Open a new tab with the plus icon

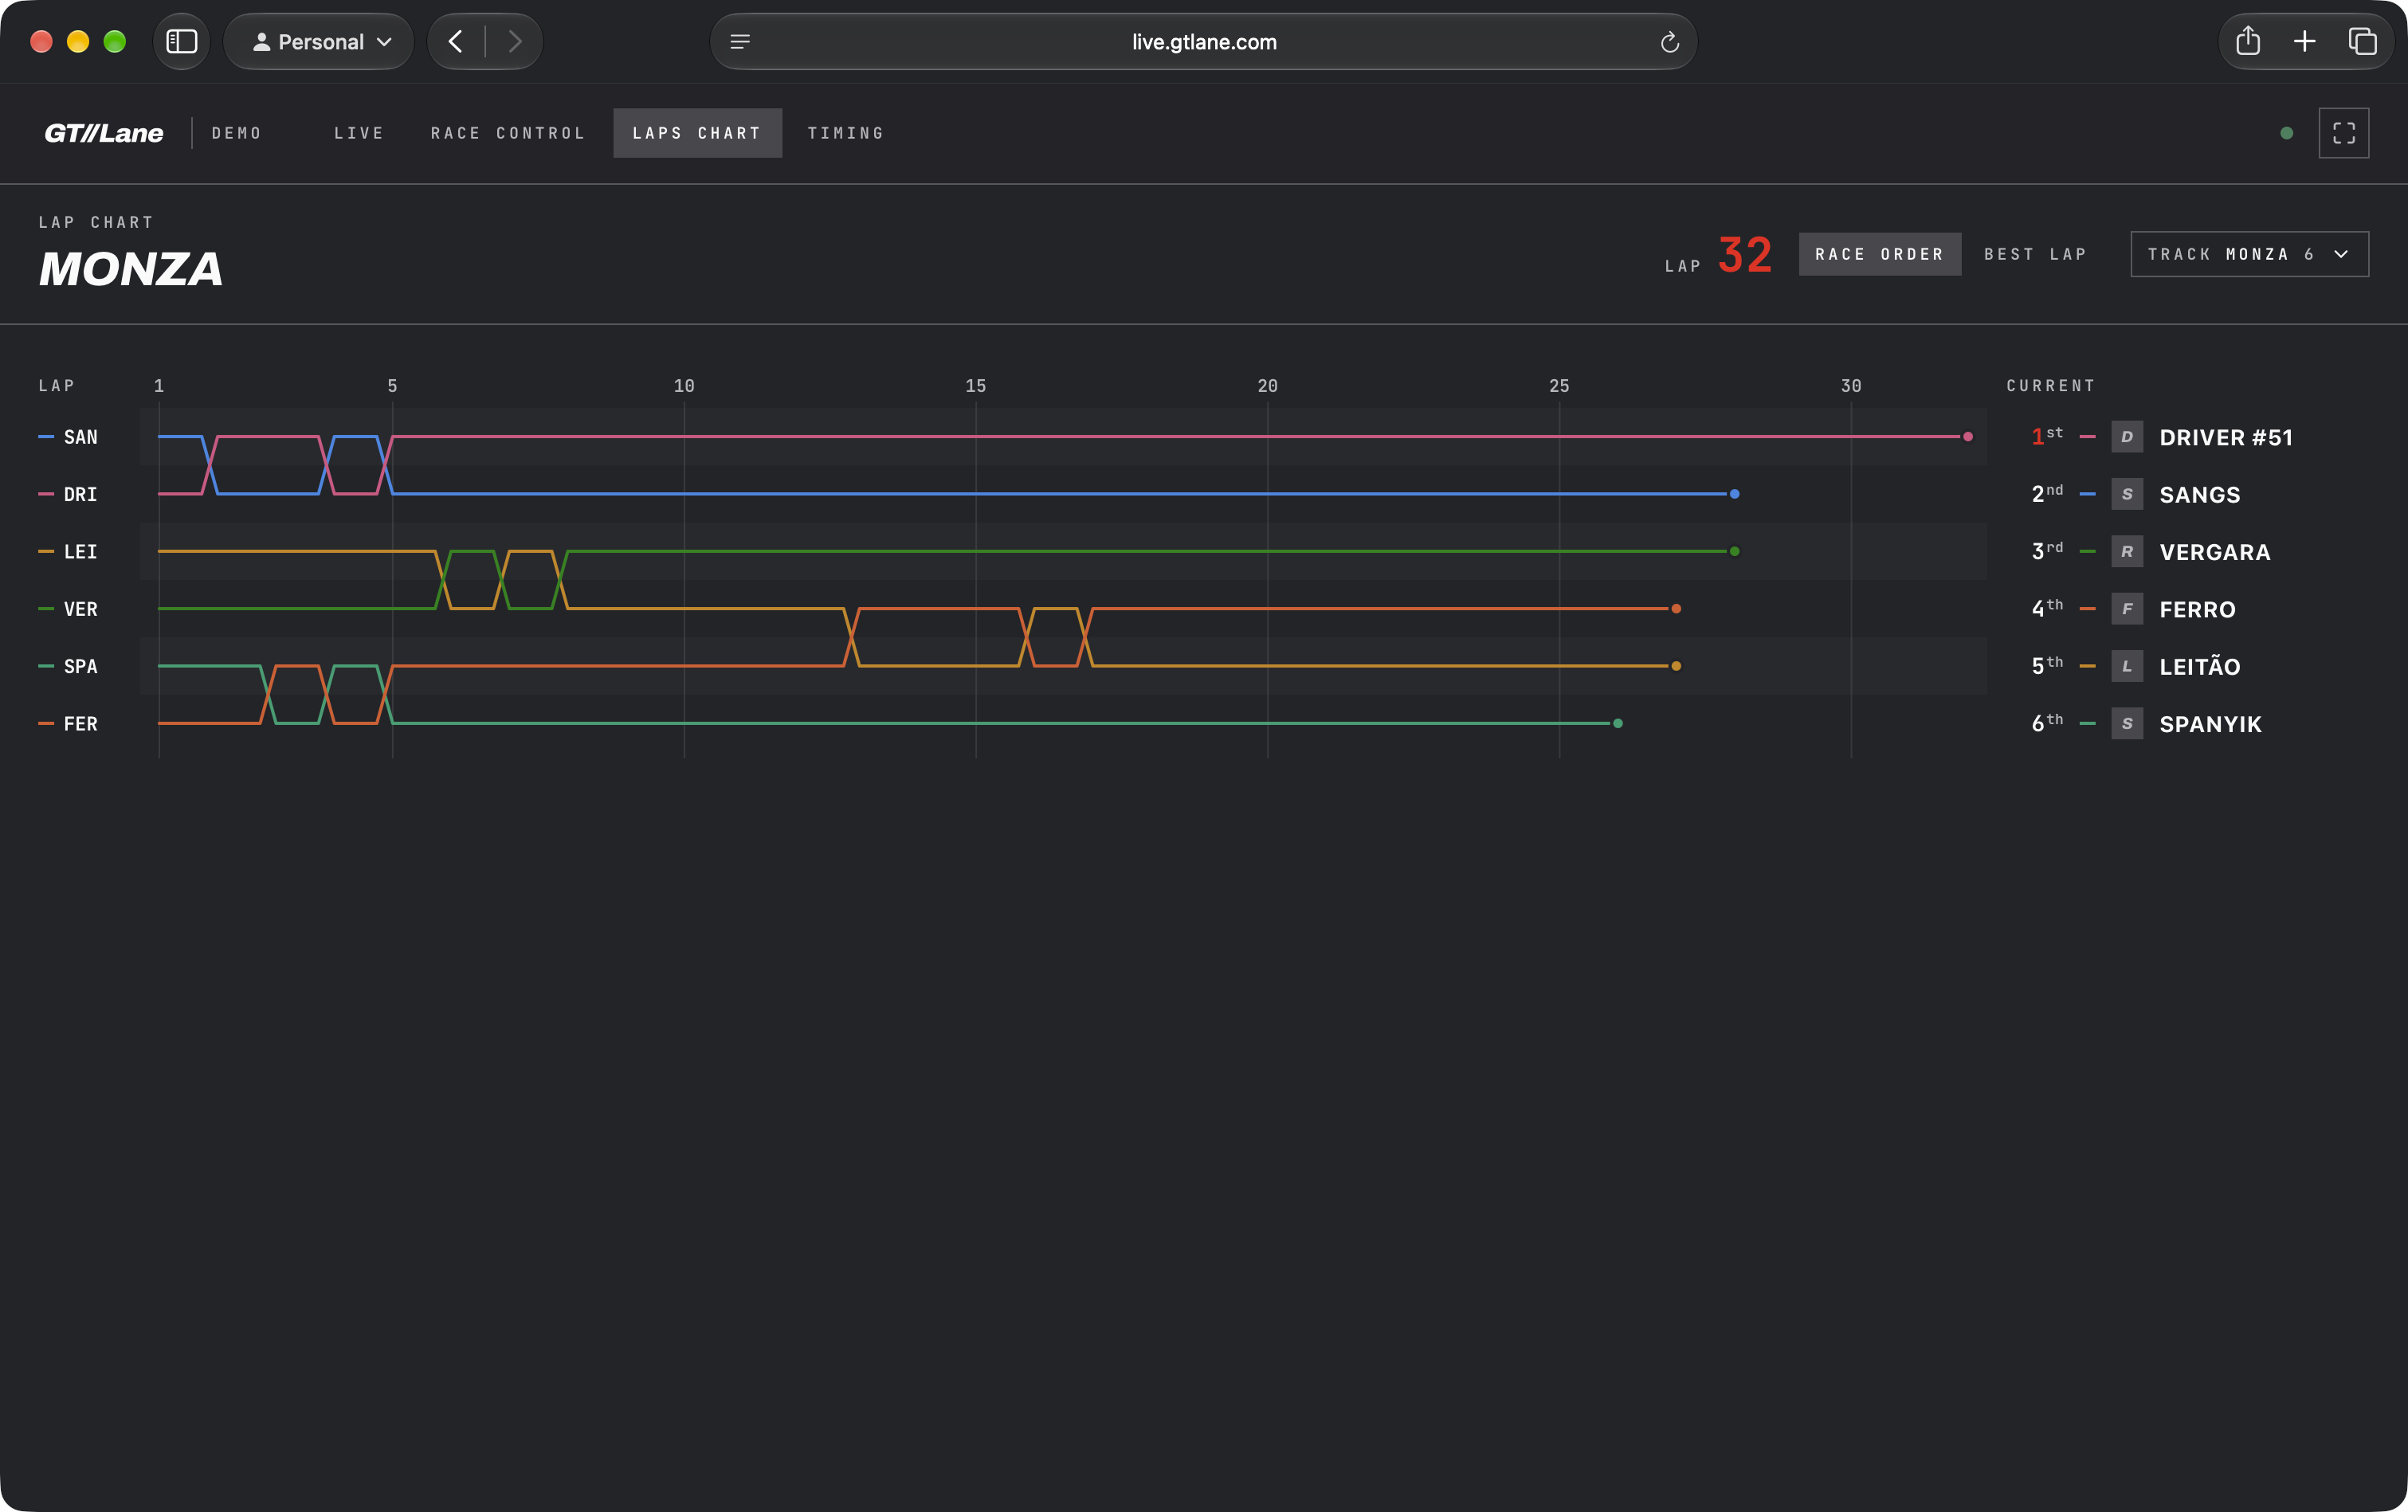(2305, 42)
